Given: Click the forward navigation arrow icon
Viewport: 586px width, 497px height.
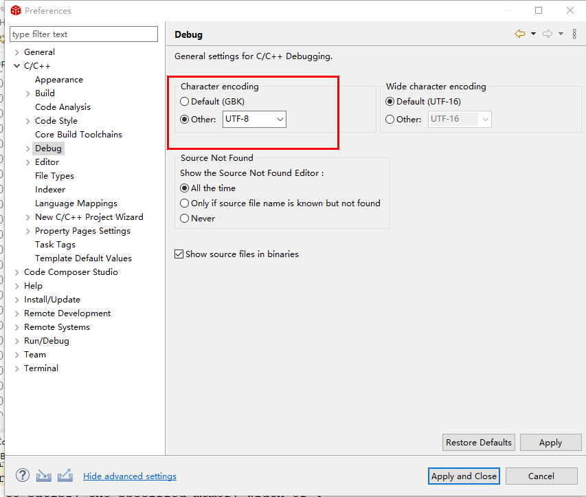Looking at the screenshot, I should click(x=548, y=34).
